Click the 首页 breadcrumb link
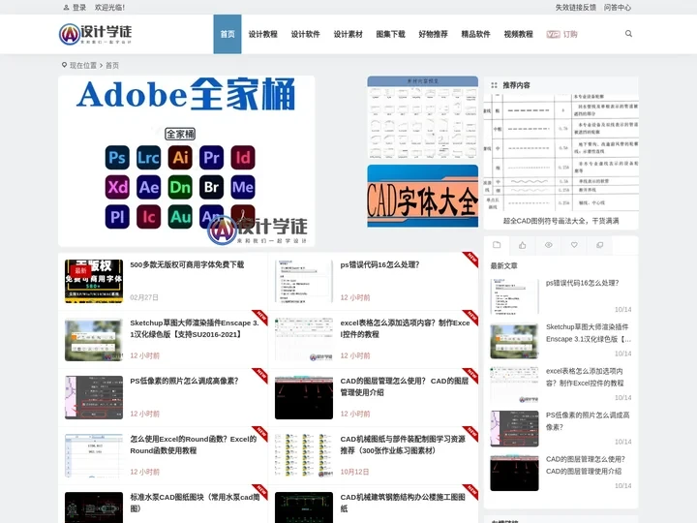The width and height of the screenshot is (697, 523). (x=112, y=66)
